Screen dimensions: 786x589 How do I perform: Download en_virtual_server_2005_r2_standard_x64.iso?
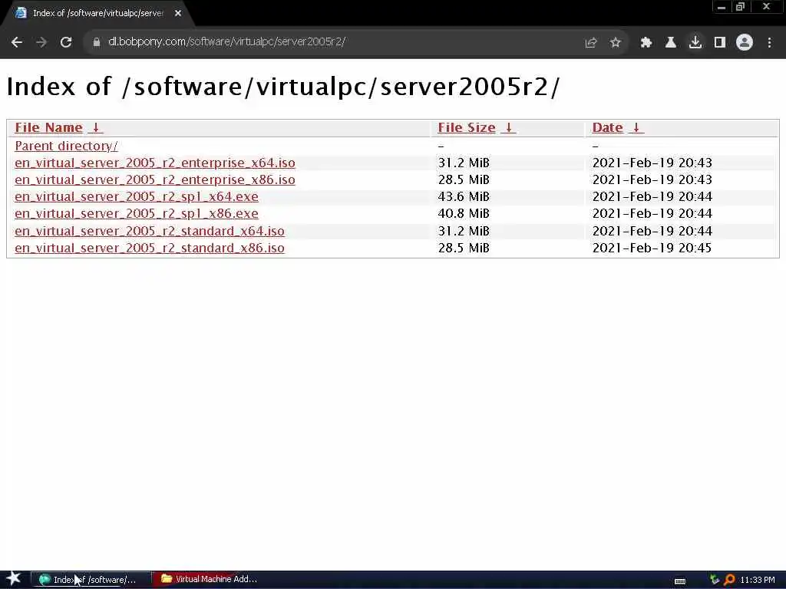point(150,231)
